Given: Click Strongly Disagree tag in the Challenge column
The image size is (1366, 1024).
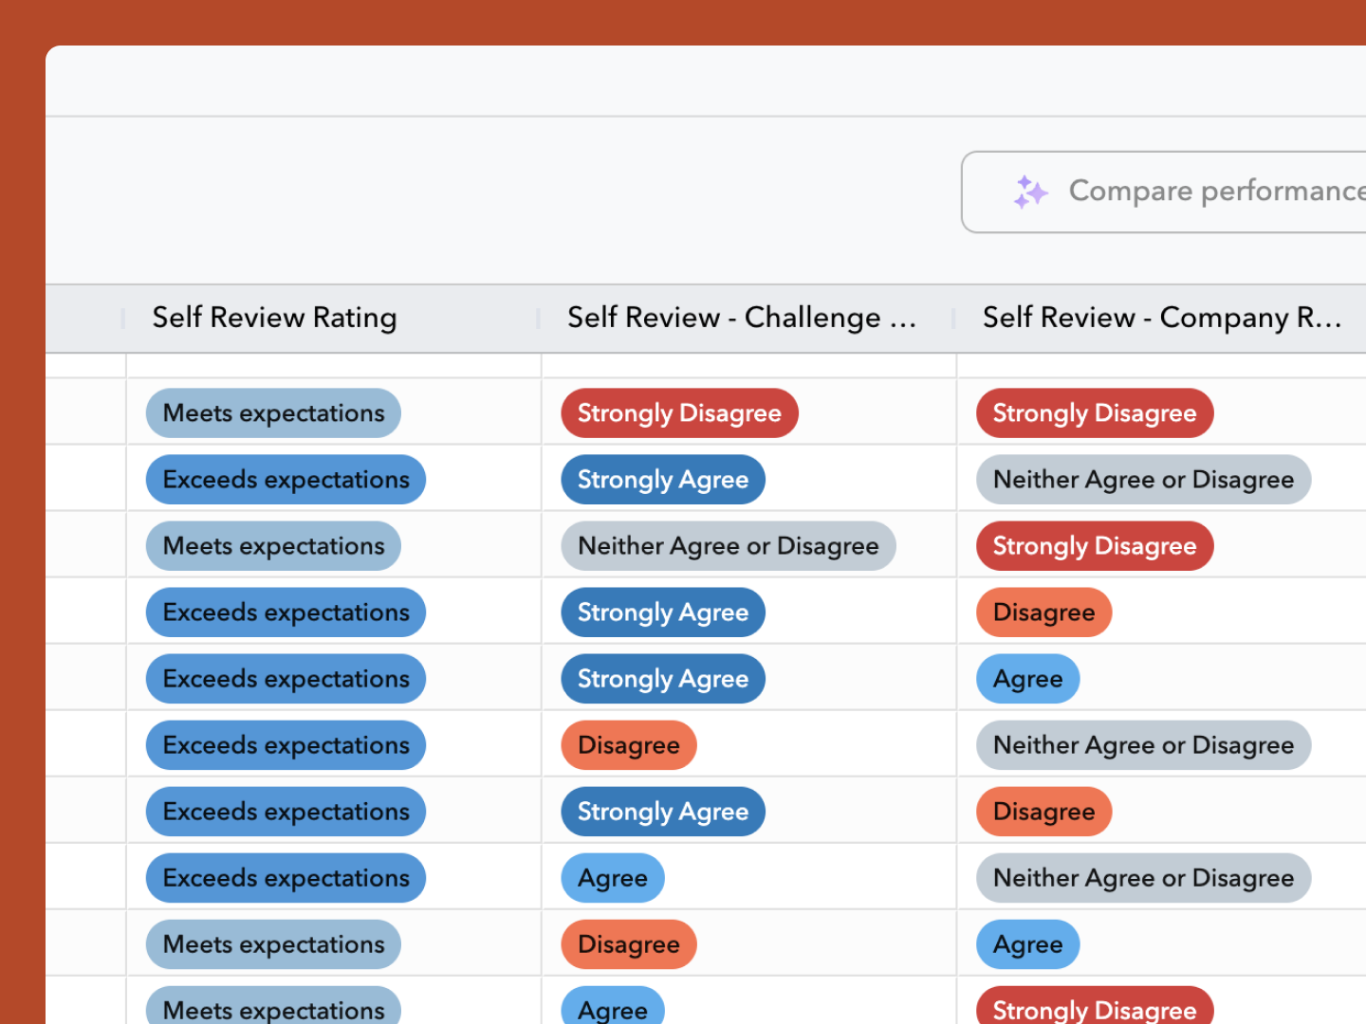Looking at the screenshot, I should (679, 413).
